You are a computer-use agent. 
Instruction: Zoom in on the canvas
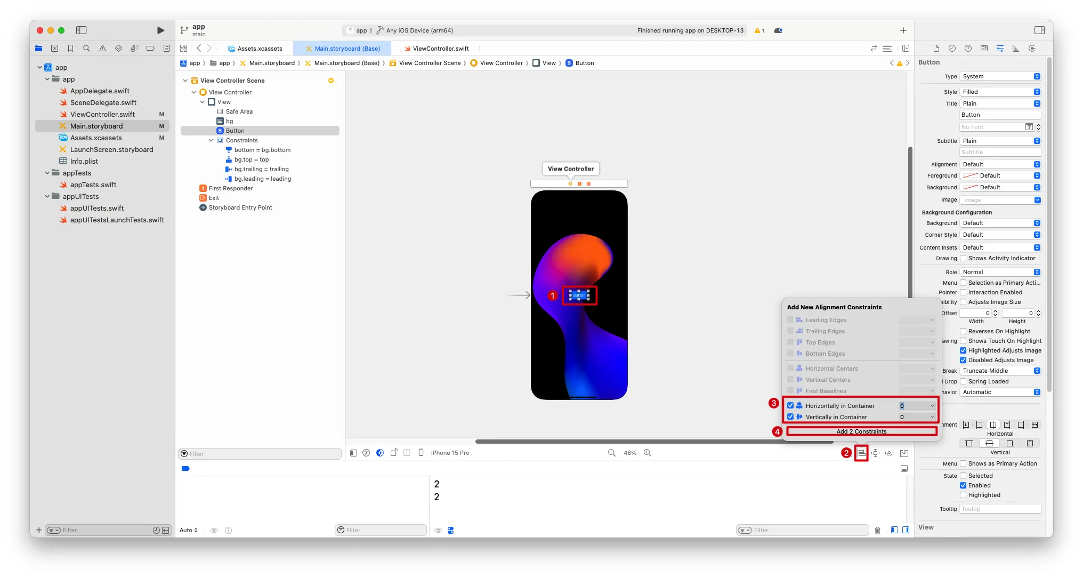[x=648, y=453]
